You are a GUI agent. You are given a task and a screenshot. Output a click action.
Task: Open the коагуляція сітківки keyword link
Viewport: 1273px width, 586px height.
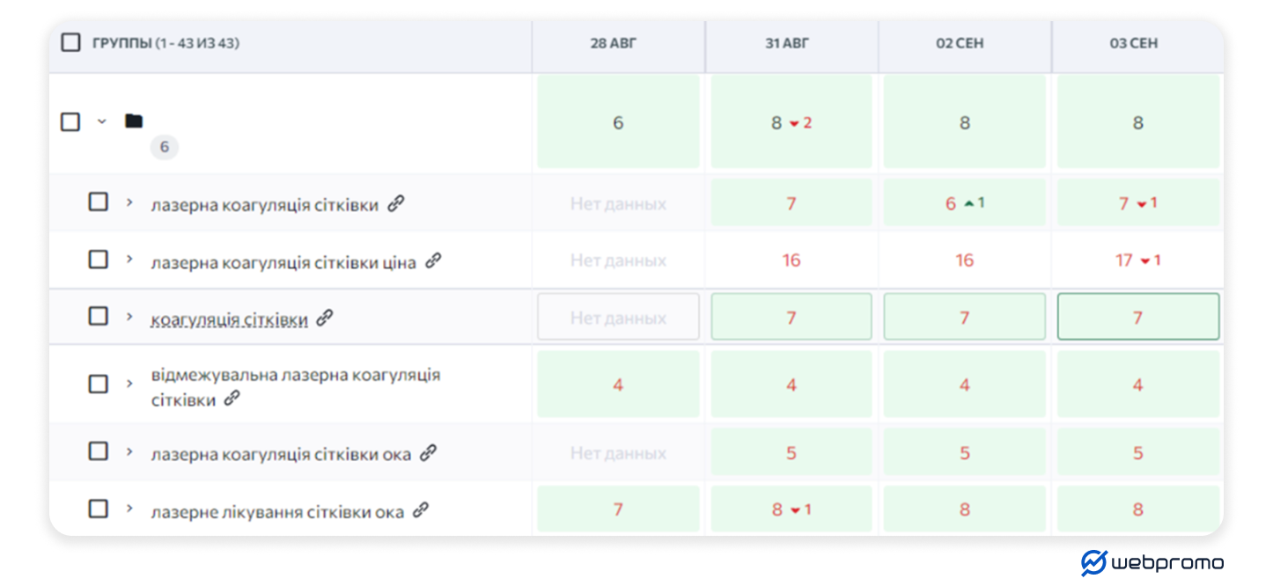(x=229, y=319)
